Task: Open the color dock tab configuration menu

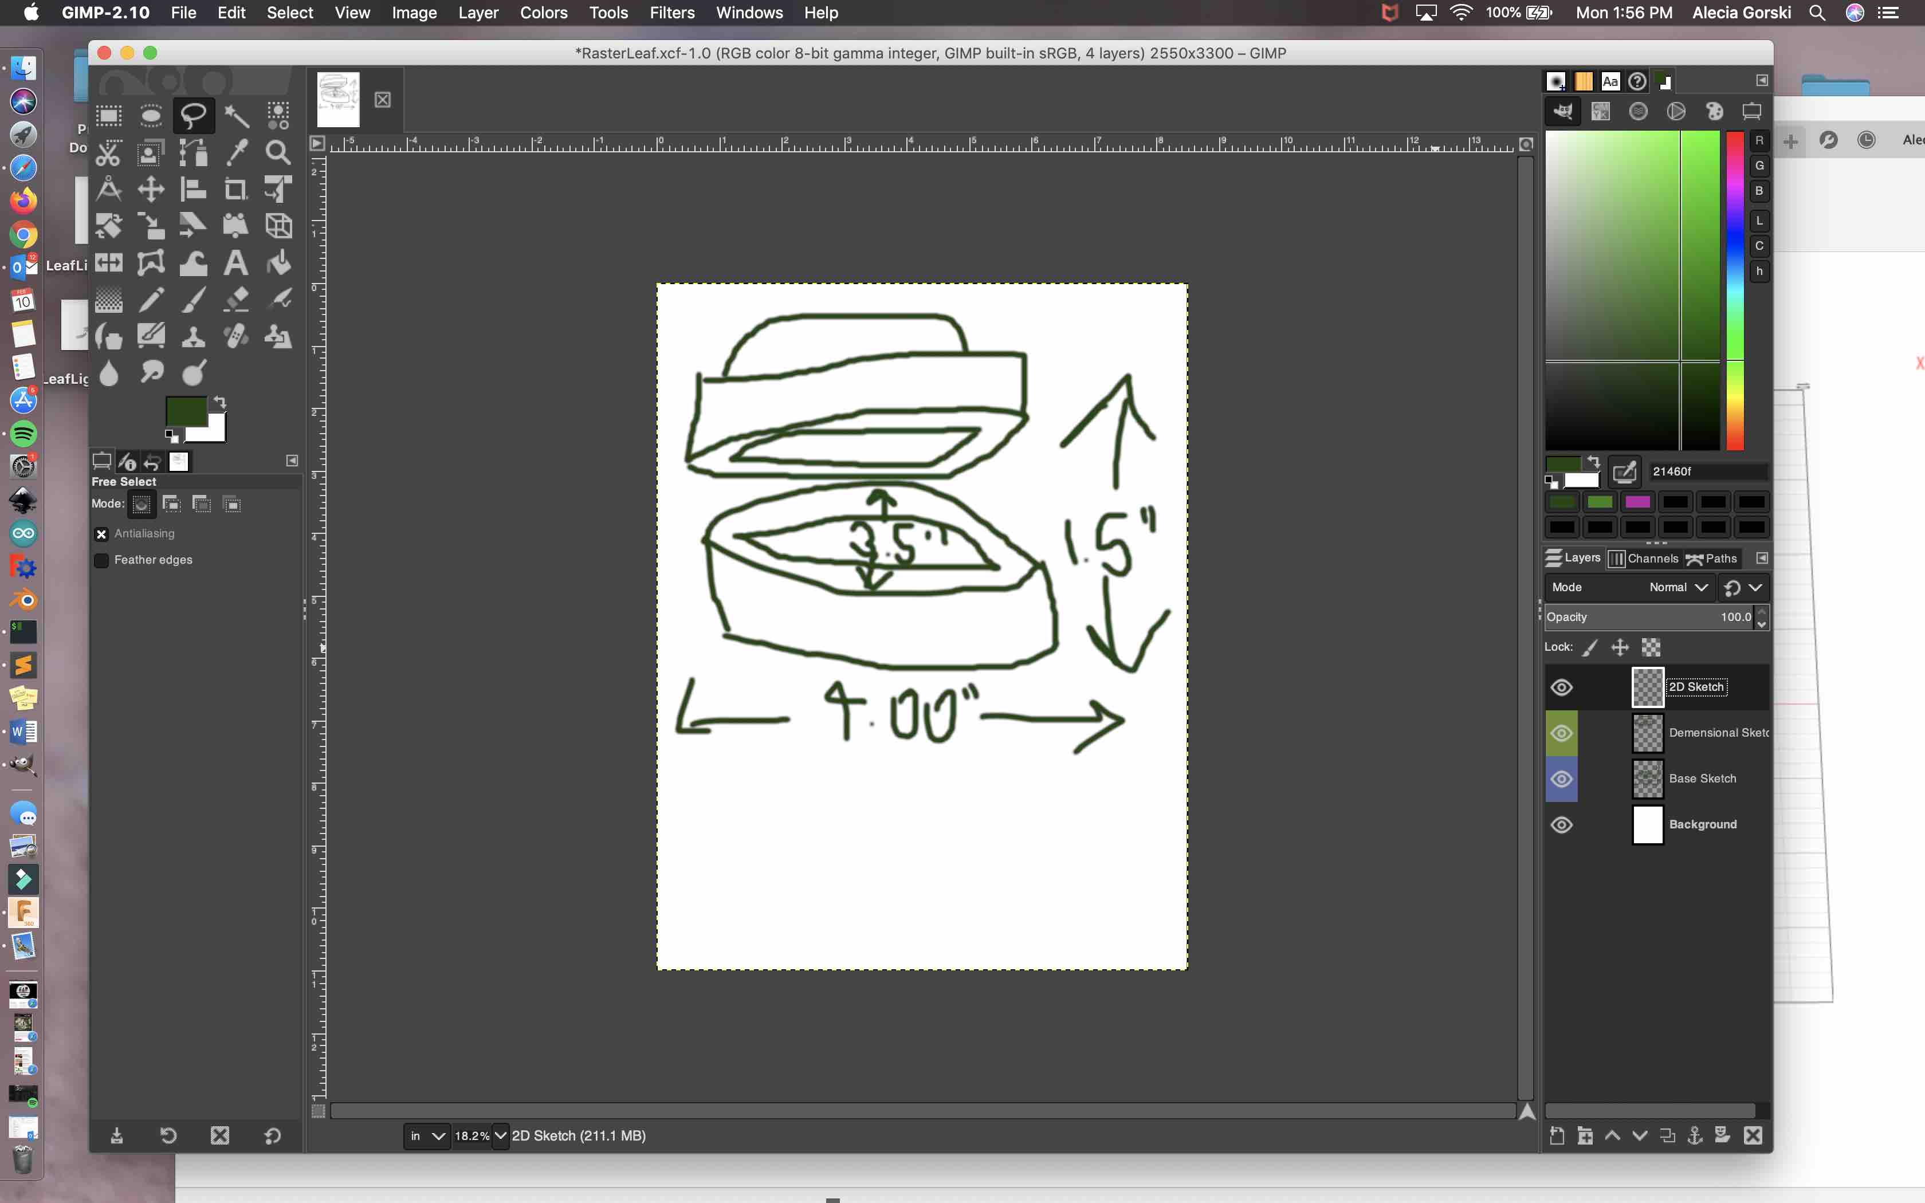Action: [x=1762, y=80]
